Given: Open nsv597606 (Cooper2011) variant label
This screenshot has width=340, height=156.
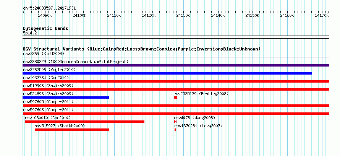Looking at the screenshot, I should (x=48, y=110).
